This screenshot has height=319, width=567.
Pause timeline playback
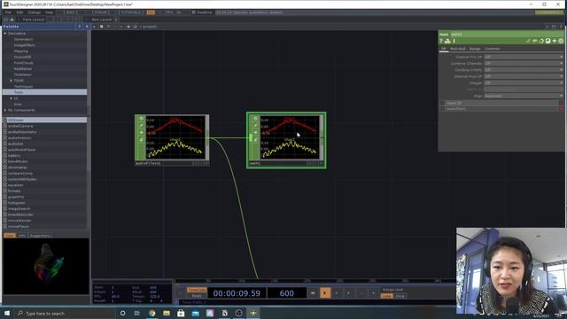pyautogui.click(x=325, y=293)
